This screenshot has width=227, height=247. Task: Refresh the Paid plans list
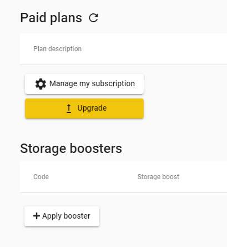pos(93,18)
